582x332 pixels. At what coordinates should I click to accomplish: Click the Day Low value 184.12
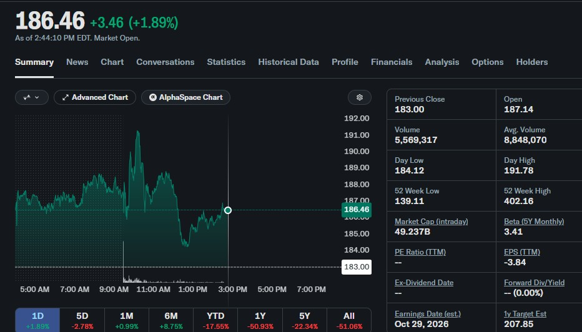pos(409,170)
